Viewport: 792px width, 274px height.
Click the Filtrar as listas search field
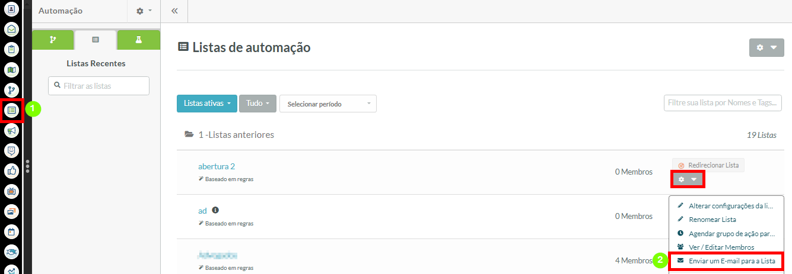tap(98, 86)
